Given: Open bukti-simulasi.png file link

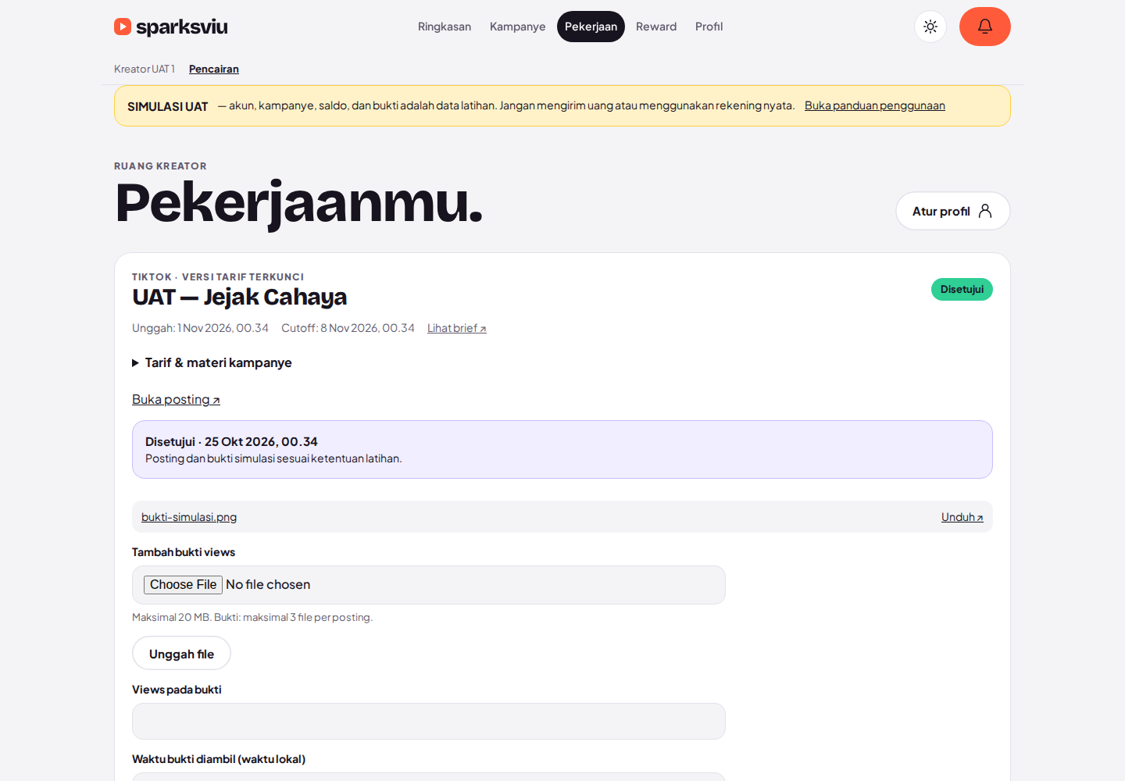Looking at the screenshot, I should coord(189,517).
